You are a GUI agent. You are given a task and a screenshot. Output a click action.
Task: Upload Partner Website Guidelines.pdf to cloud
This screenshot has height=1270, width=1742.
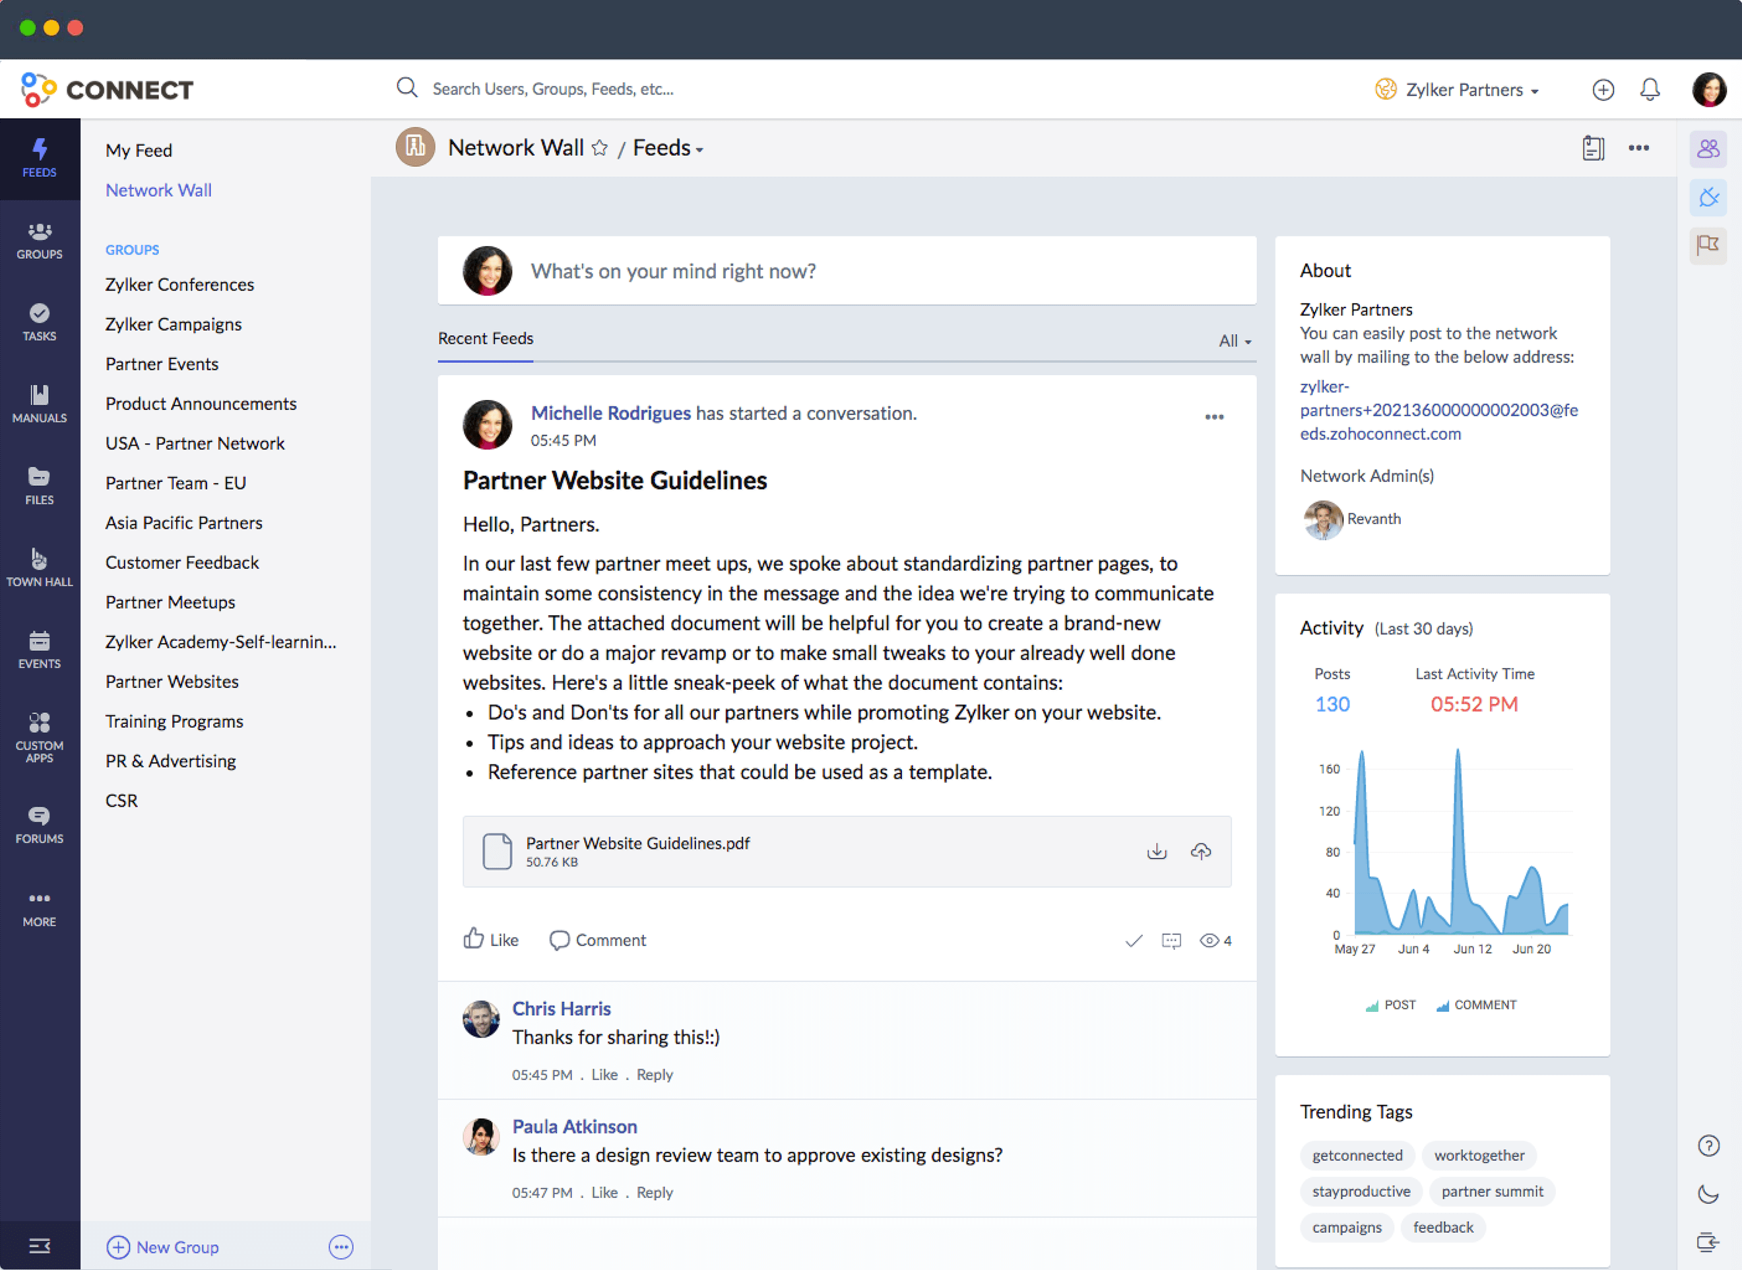1200,851
